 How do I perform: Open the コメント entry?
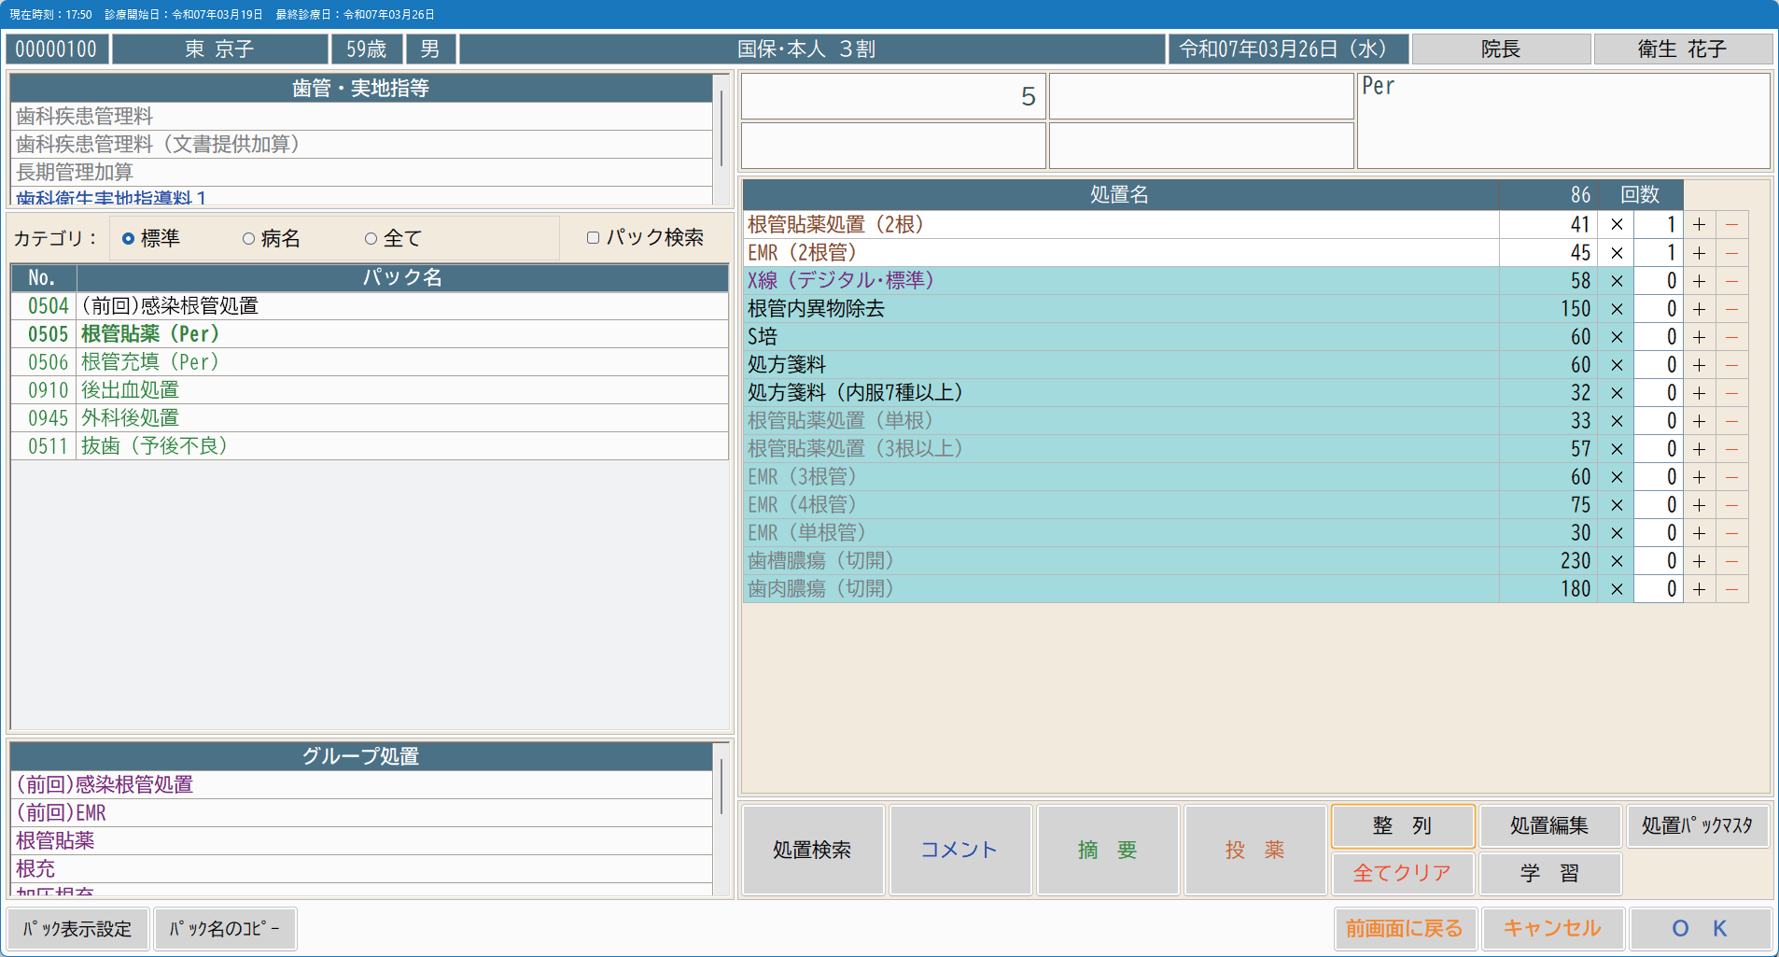click(x=959, y=850)
